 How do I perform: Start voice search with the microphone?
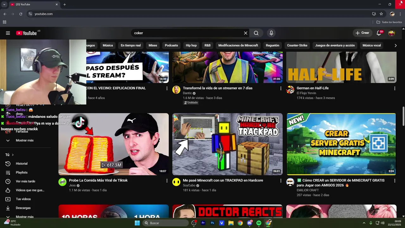pos(271,33)
